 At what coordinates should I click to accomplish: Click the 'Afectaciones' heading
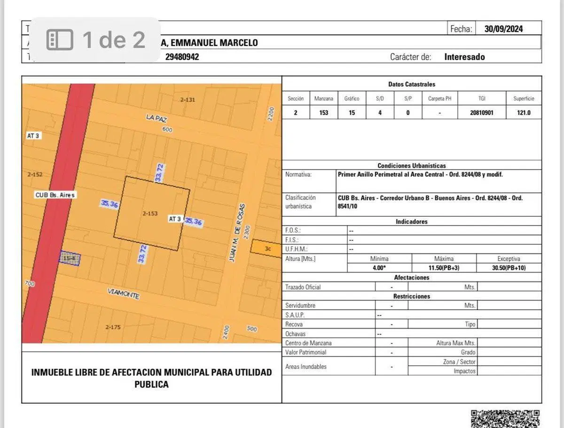pyautogui.click(x=412, y=278)
